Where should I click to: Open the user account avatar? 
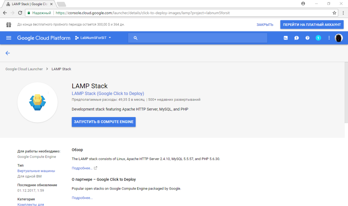[339, 38]
